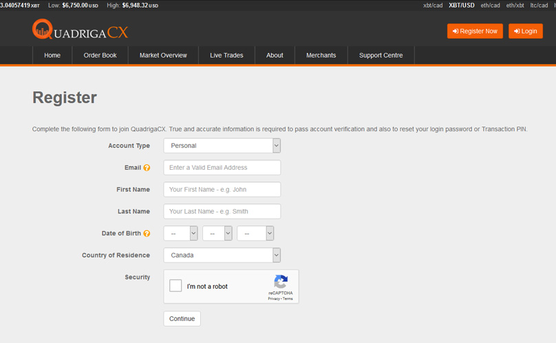Open the middle Date of Birth dropdown
556x343 pixels.
[x=217, y=234]
